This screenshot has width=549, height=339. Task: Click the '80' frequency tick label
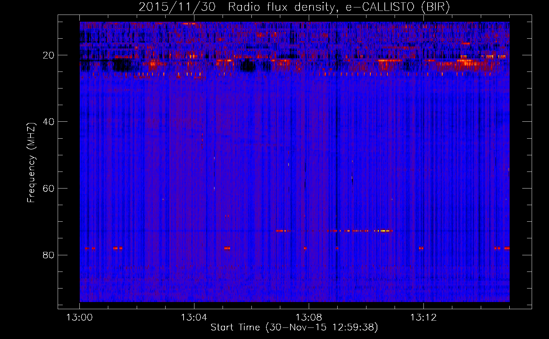coord(49,255)
